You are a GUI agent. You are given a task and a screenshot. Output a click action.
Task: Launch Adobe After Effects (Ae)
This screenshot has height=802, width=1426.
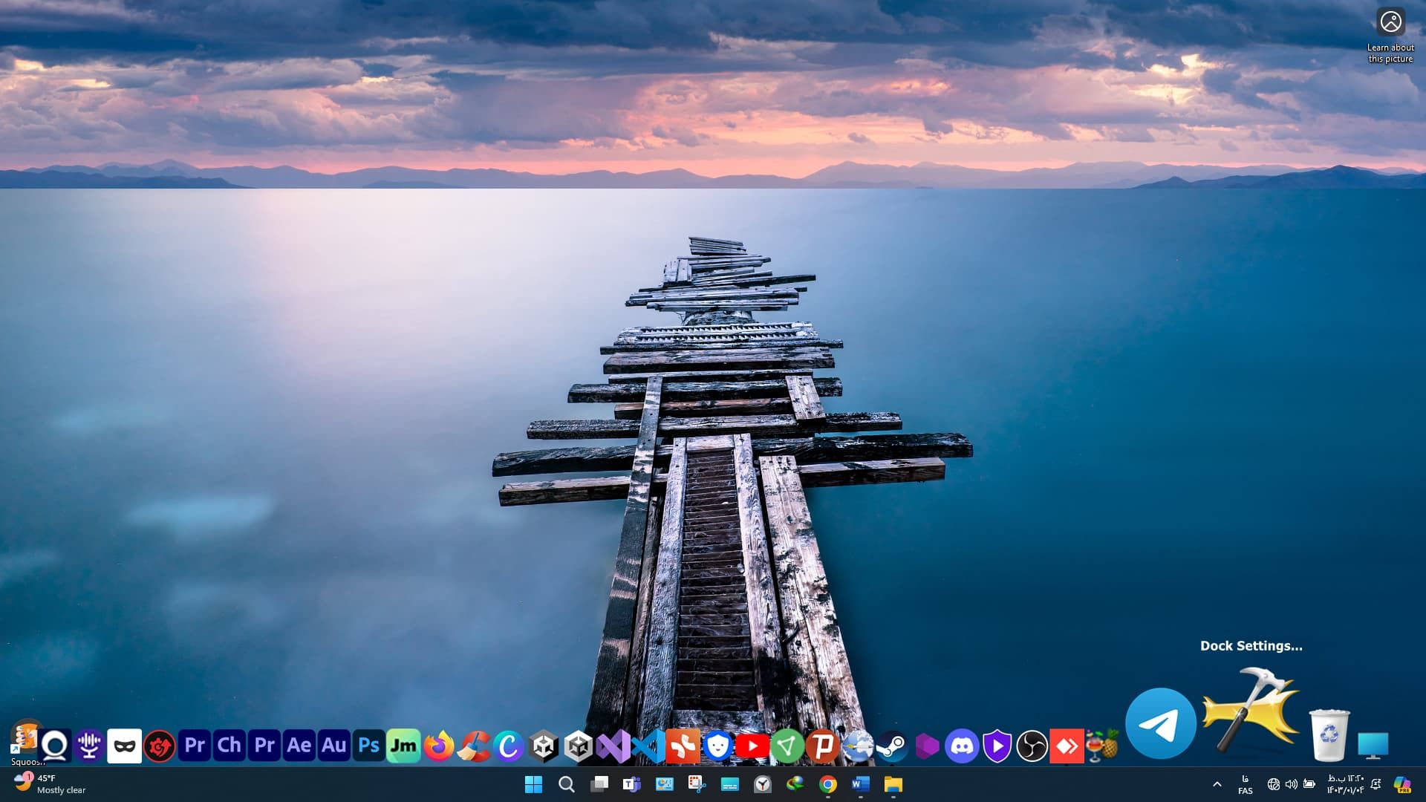pos(299,746)
